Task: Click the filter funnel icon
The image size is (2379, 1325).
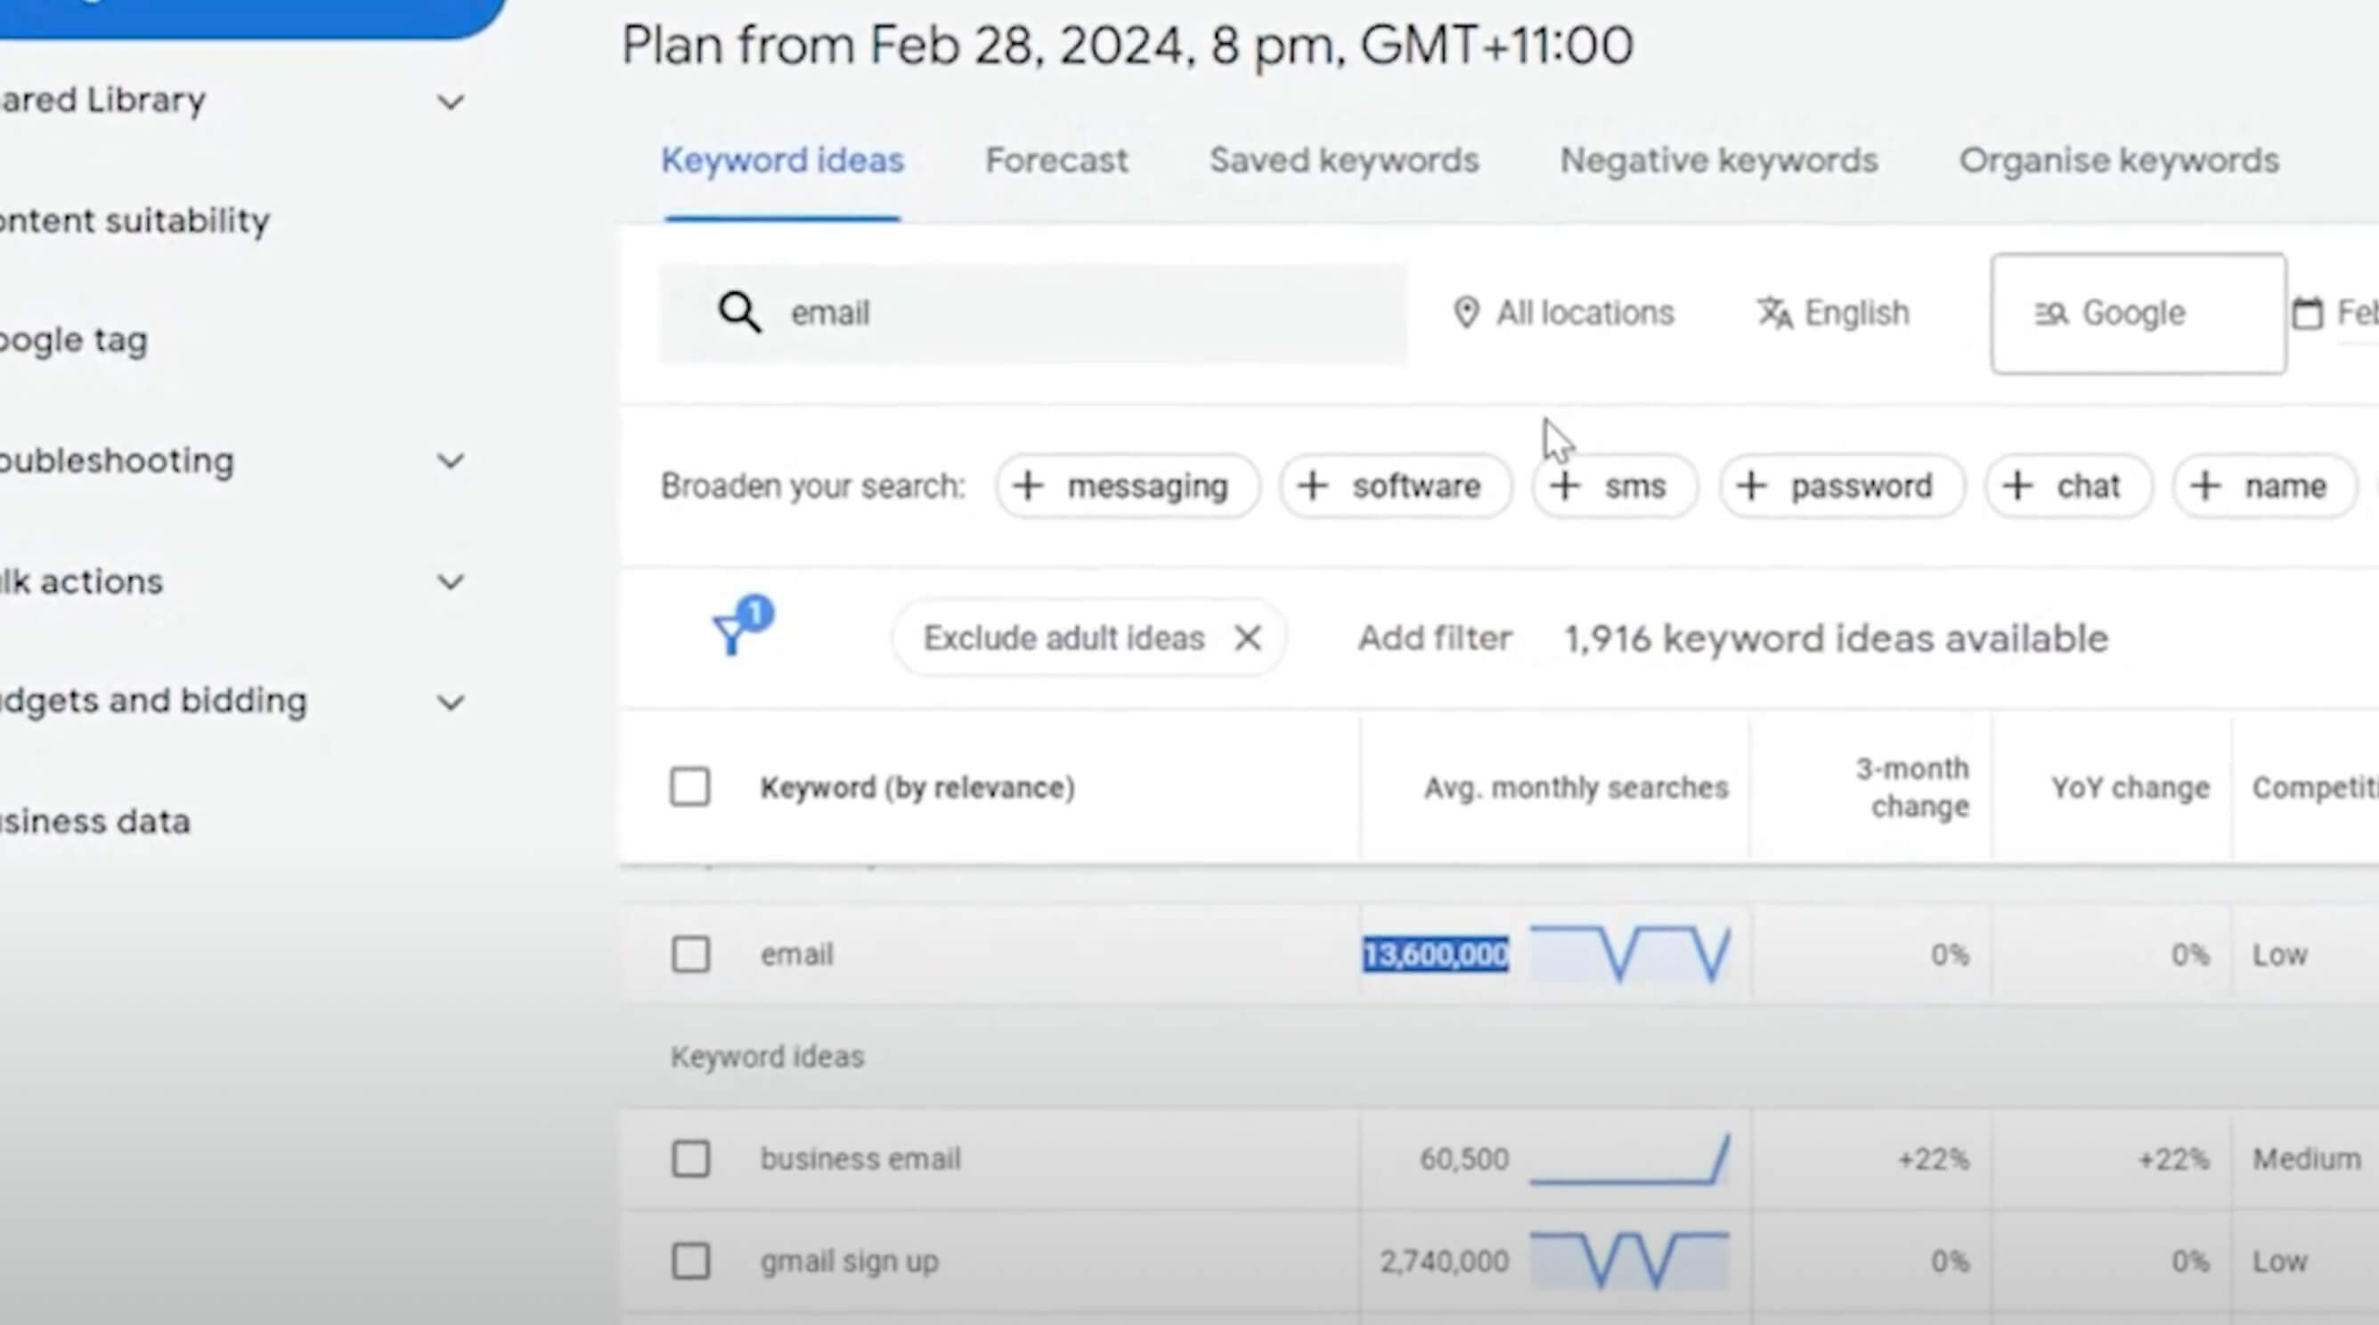Action: point(731,635)
